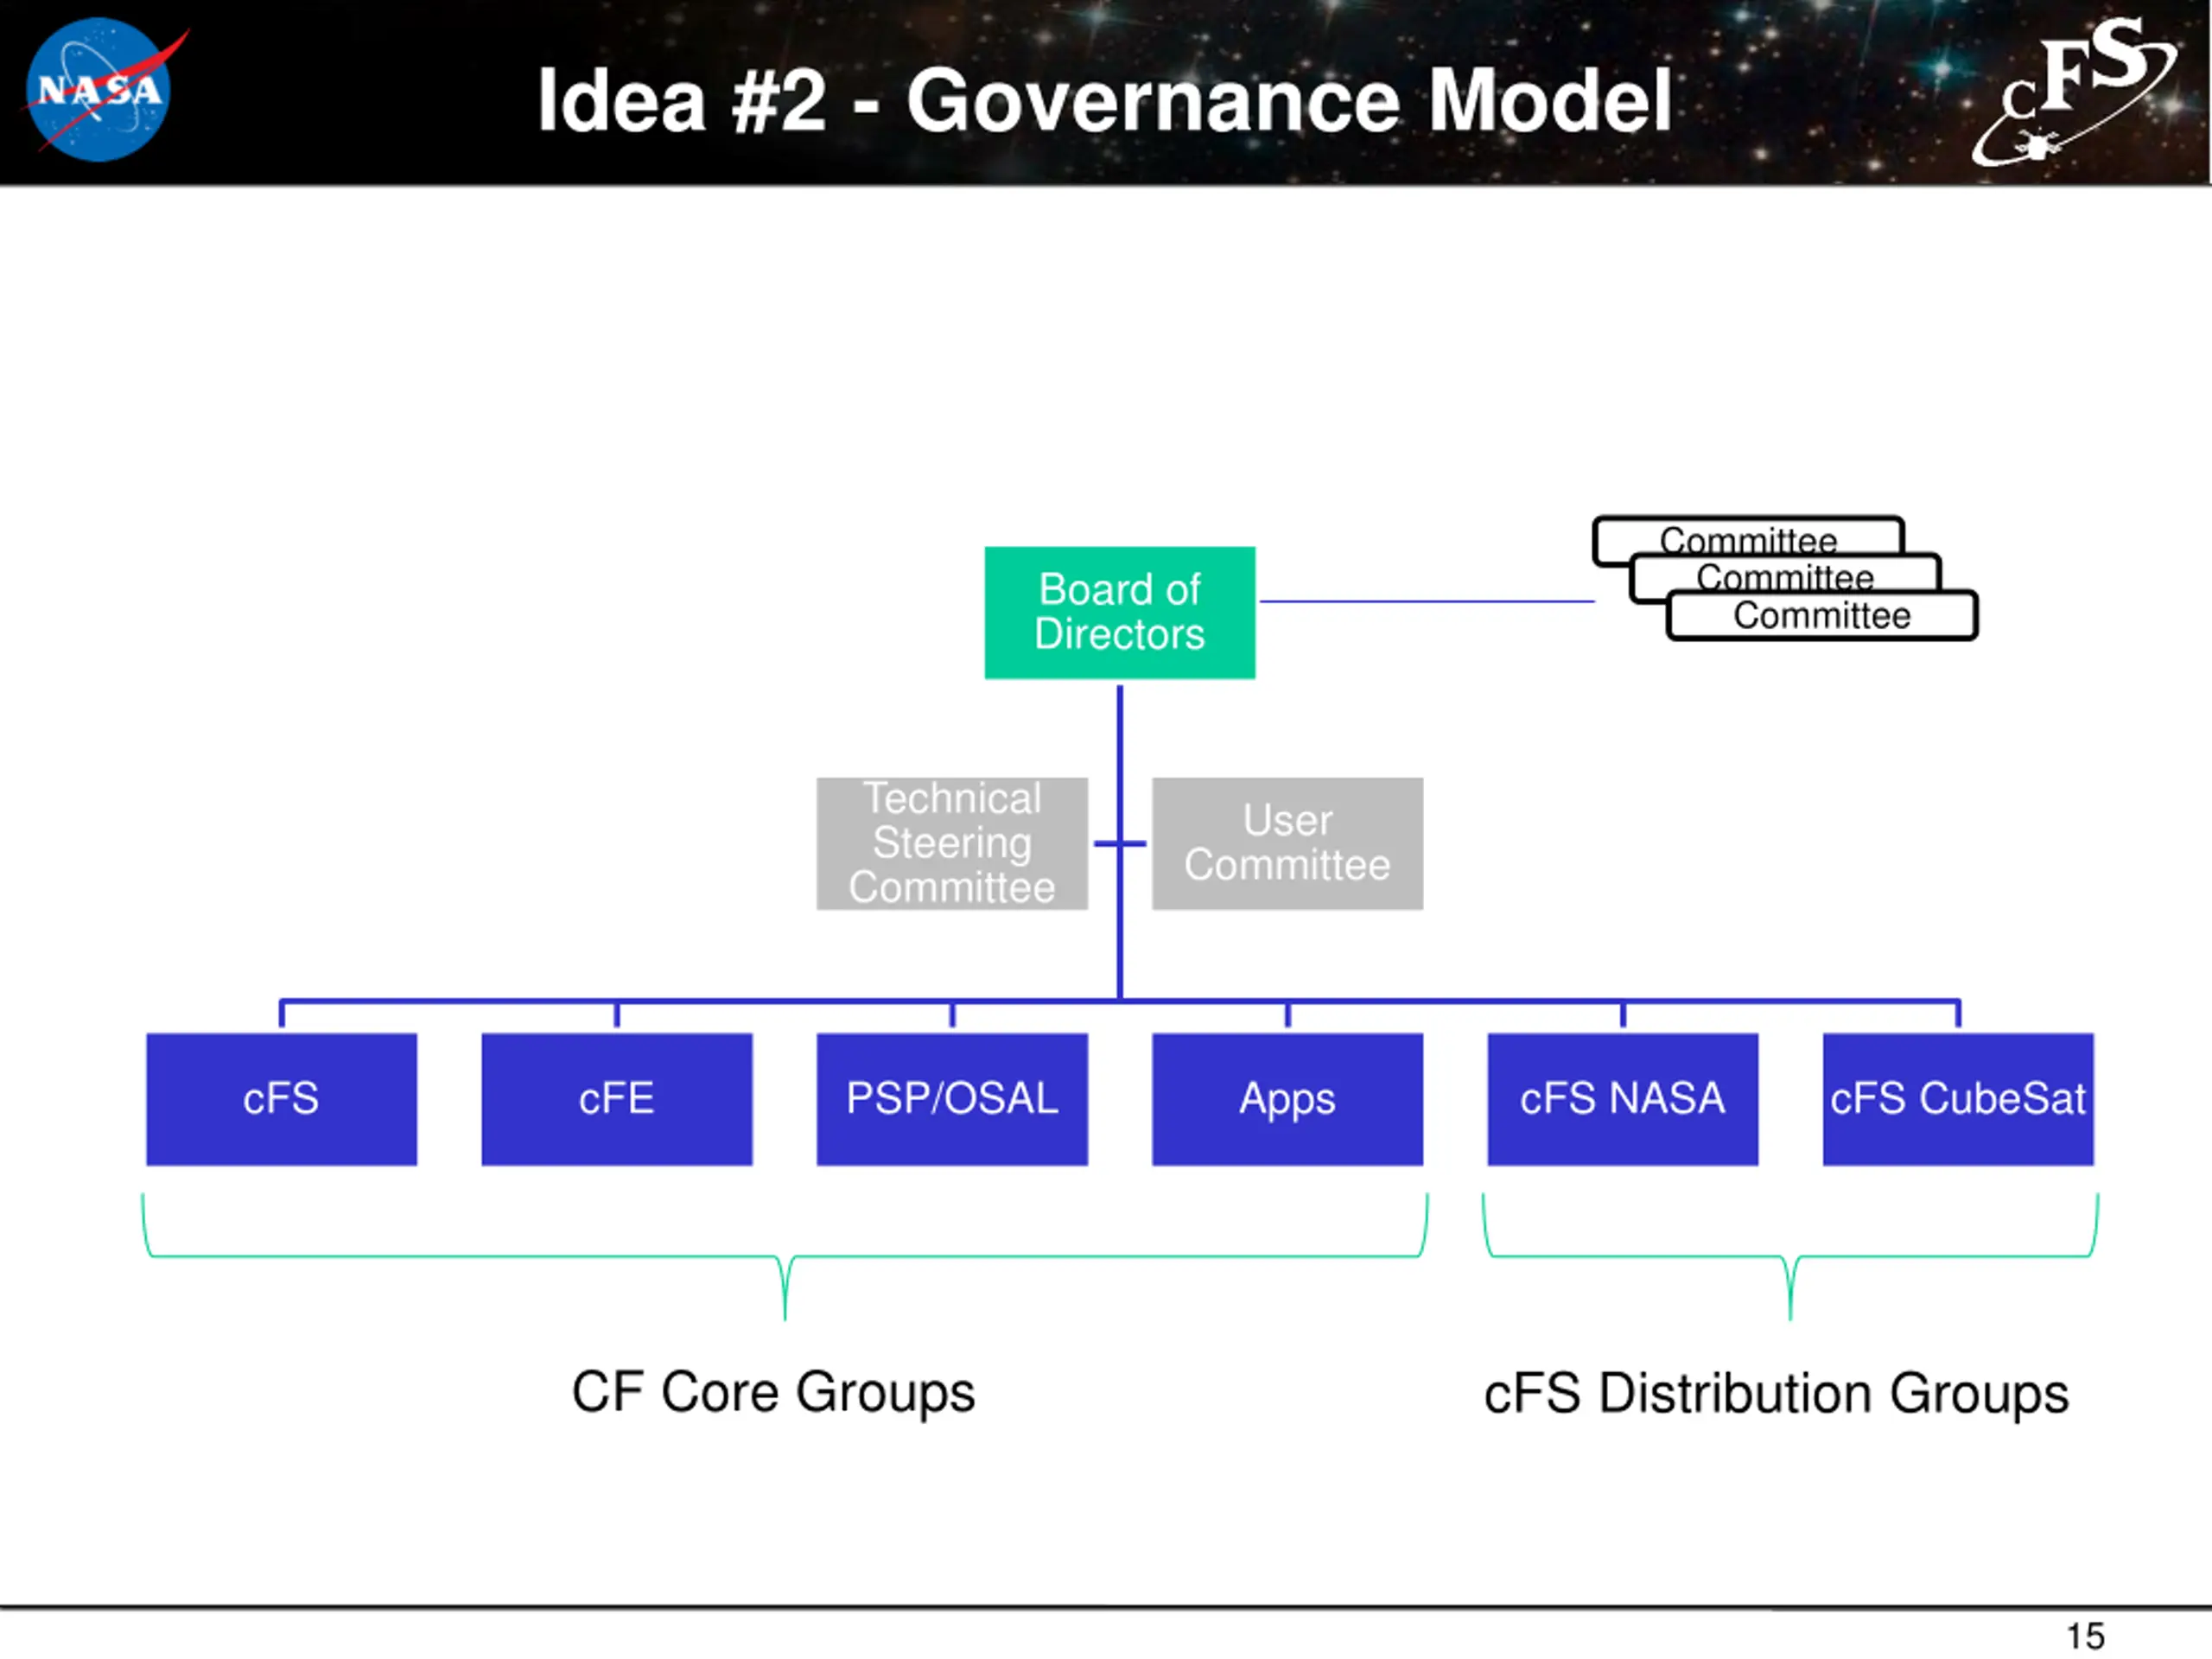This screenshot has height=1659, width=2212.
Task: Click the Technical Steering Committee box
Action: 951,843
